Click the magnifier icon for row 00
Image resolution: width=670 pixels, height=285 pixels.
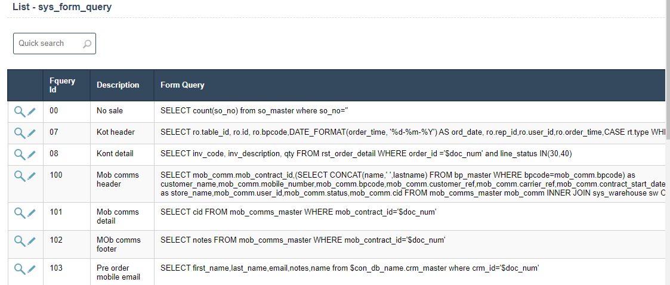[19, 111]
